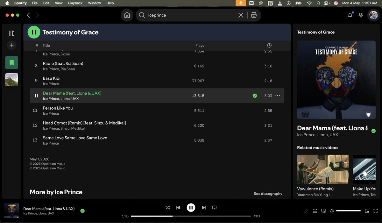Click Dear Mama title in Now Playing panel
The image size is (382, 223).
(x=333, y=128)
